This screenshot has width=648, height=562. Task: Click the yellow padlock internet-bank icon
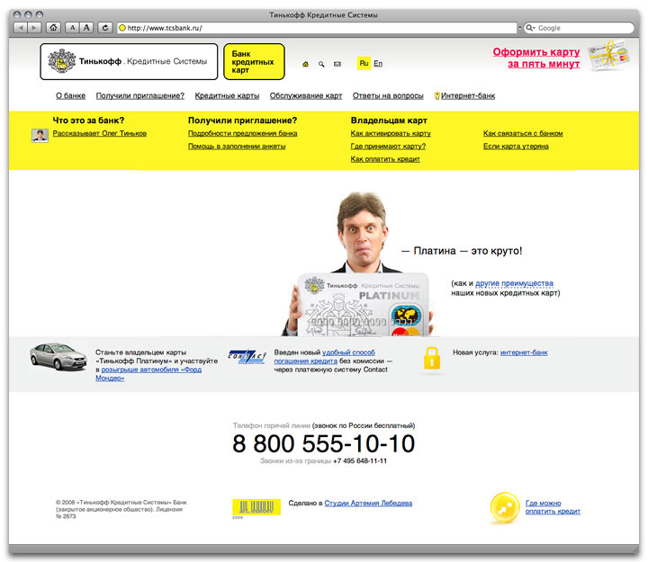(432, 359)
